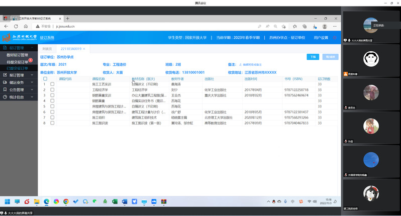
Task: Open 用户设置 in the top header
Action: [321, 38]
